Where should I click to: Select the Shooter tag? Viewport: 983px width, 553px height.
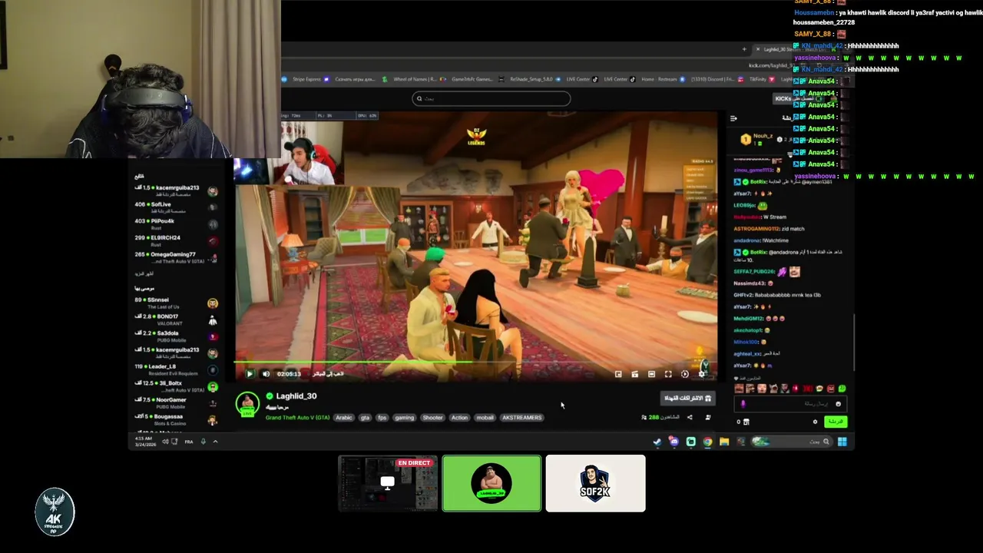[432, 418]
